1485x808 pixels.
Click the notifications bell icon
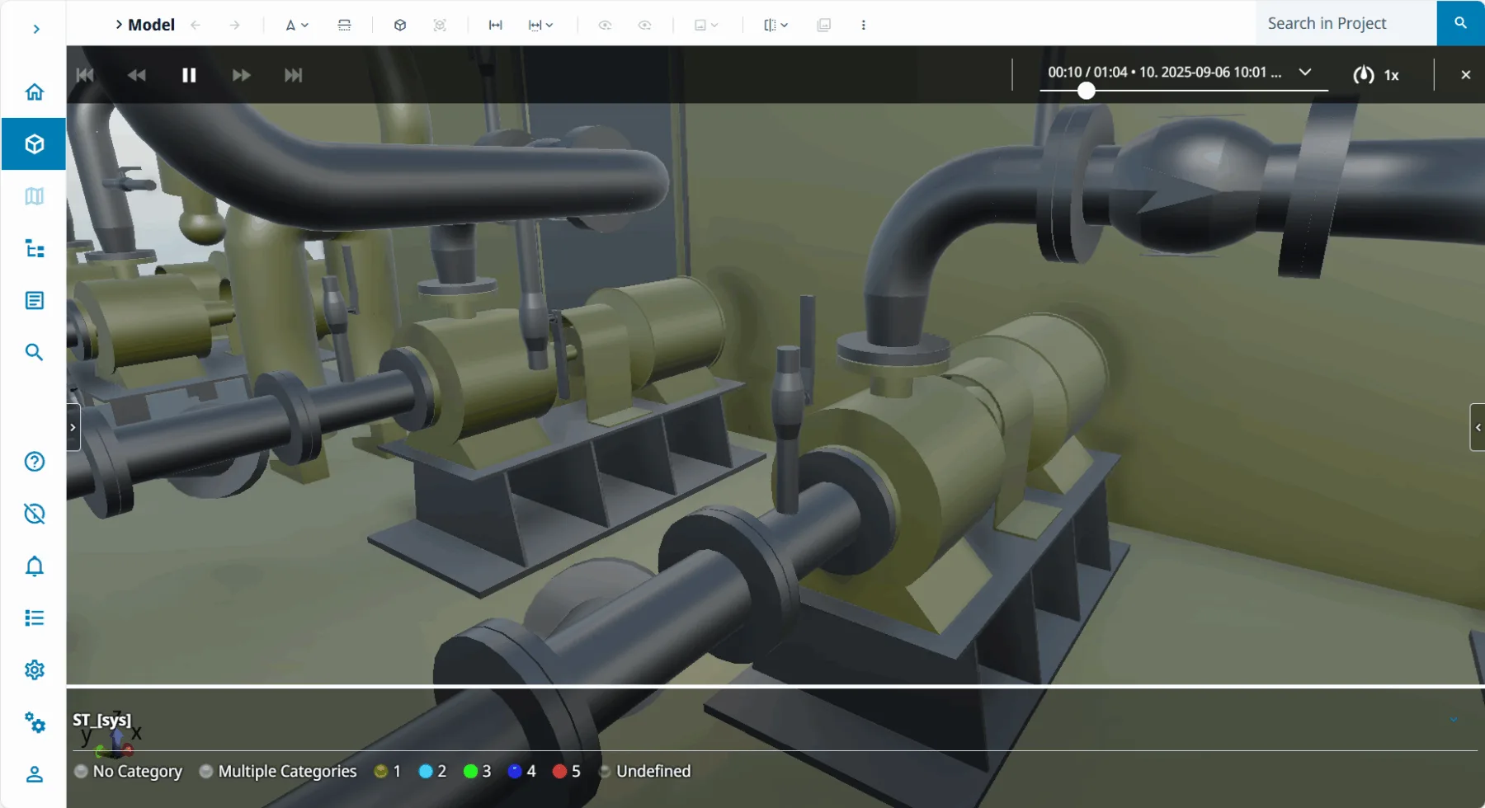(34, 566)
